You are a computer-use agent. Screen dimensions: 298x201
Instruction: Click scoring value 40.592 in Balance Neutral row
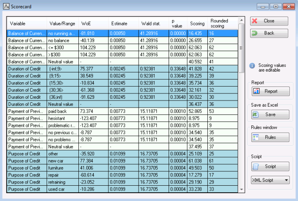(x=197, y=62)
